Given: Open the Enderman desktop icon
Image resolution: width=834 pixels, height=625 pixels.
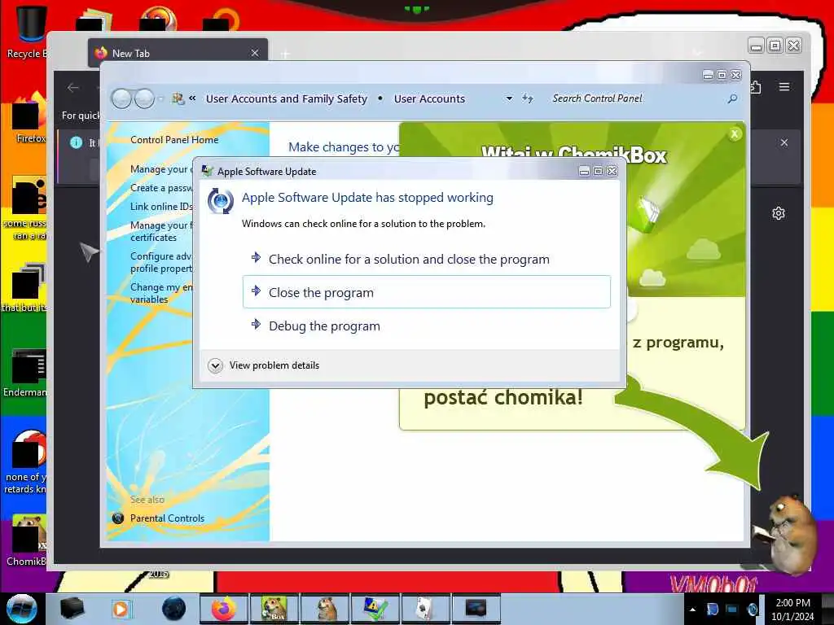Looking at the screenshot, I should 25,373.
